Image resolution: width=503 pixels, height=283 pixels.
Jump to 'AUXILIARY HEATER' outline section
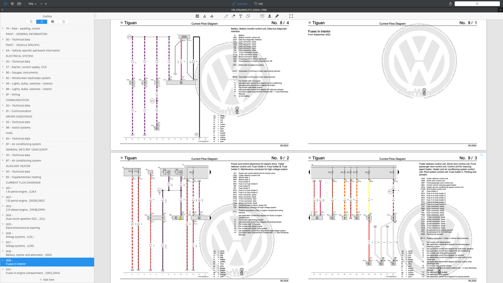coord(18,166)
